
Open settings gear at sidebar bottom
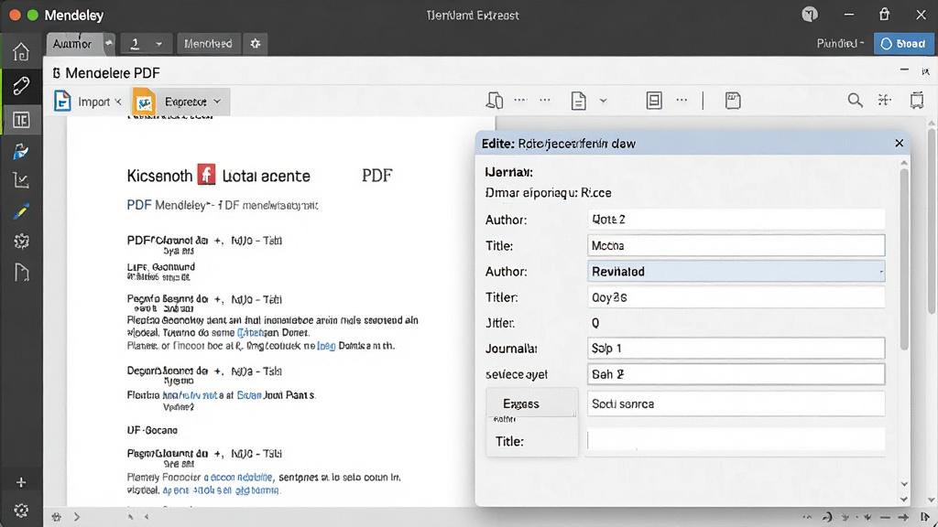click(21, 511)
